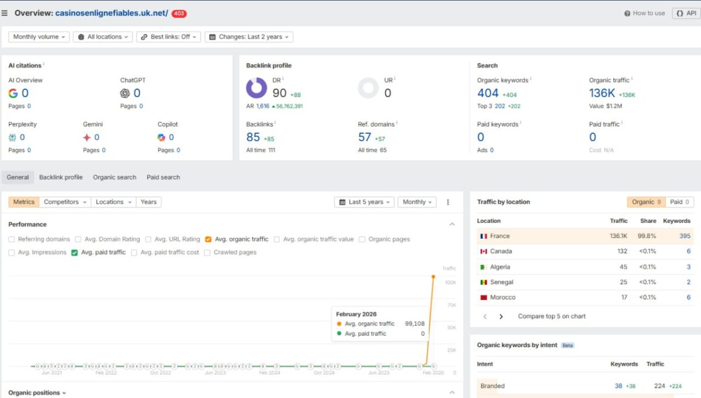Click the Gemini star icon

87,138
